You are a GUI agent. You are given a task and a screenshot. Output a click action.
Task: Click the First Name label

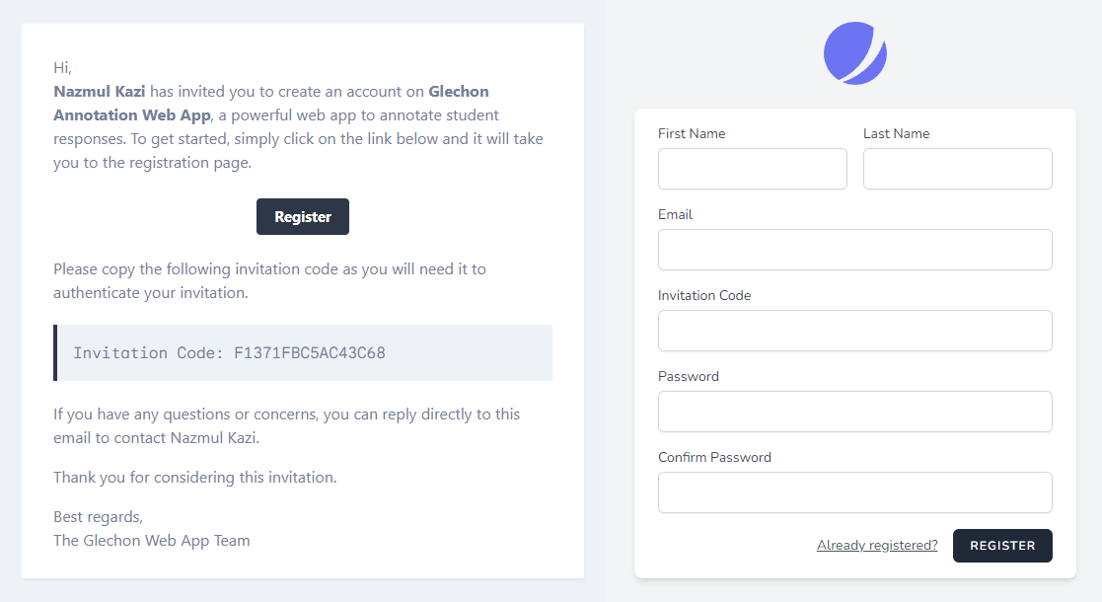[x=692, y=133]
